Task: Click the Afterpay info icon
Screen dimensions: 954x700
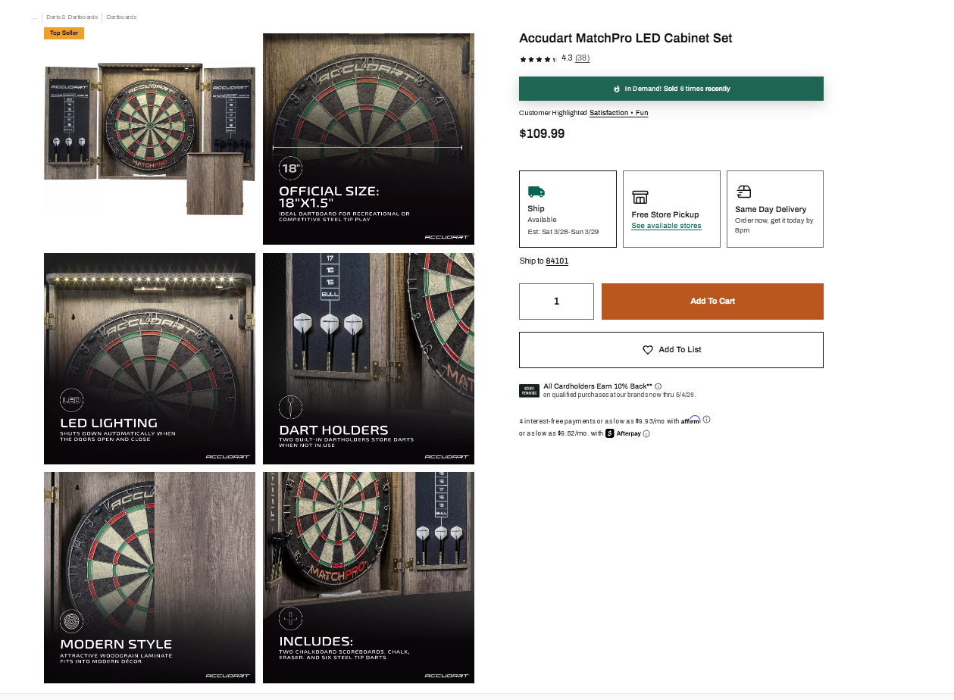Action: [646, 434]
